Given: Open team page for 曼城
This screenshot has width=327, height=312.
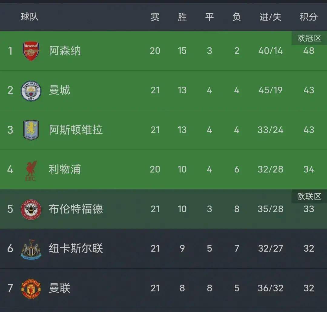Looking at the screenshot, I should (60, 90).
